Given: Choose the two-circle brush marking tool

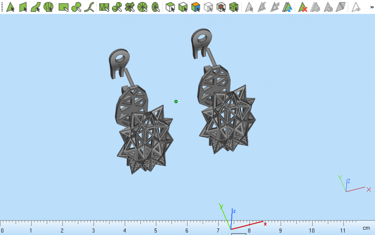Looking at the screenshot, I should pyautogui.click(x=76, y=7).
